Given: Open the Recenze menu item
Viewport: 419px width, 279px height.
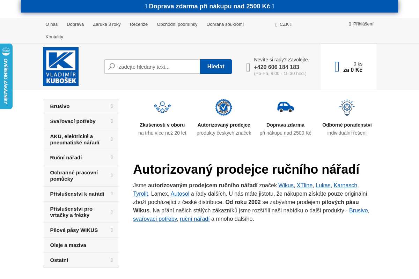Looking at the screenshot, I should 139,24.
